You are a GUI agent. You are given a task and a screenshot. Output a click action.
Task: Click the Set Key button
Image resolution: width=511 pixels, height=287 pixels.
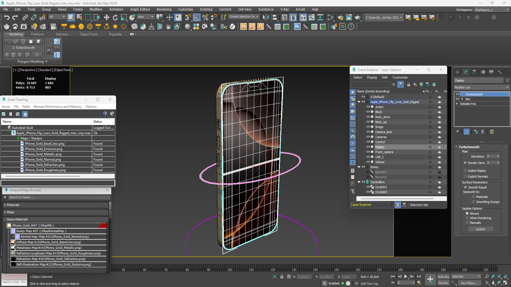tap(443, 283)
